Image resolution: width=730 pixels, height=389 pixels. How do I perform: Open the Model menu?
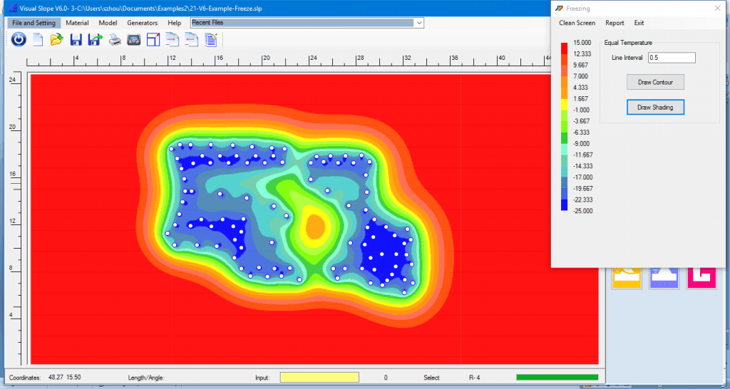pos(108,23)
